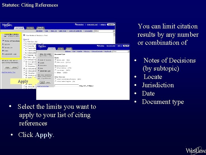
Task: Uncheck 8. Policy checkbox
Action: pyautogui.click(x=24, y=57)
